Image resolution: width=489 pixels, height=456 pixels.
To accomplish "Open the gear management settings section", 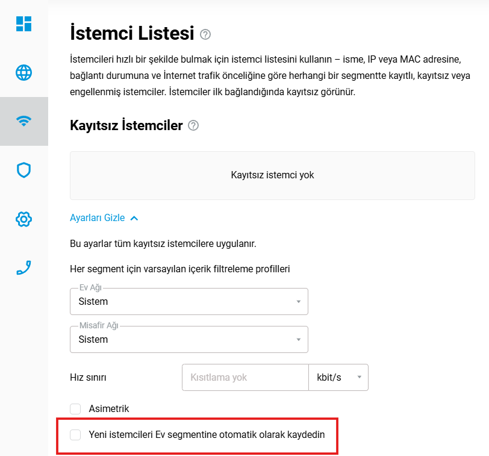I will [x=24, y=219].
